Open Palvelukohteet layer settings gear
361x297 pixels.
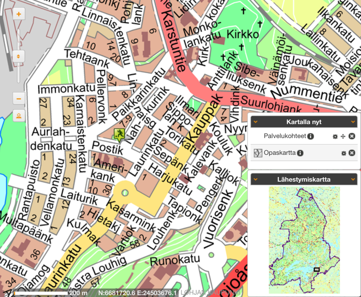tap(335, 137)
